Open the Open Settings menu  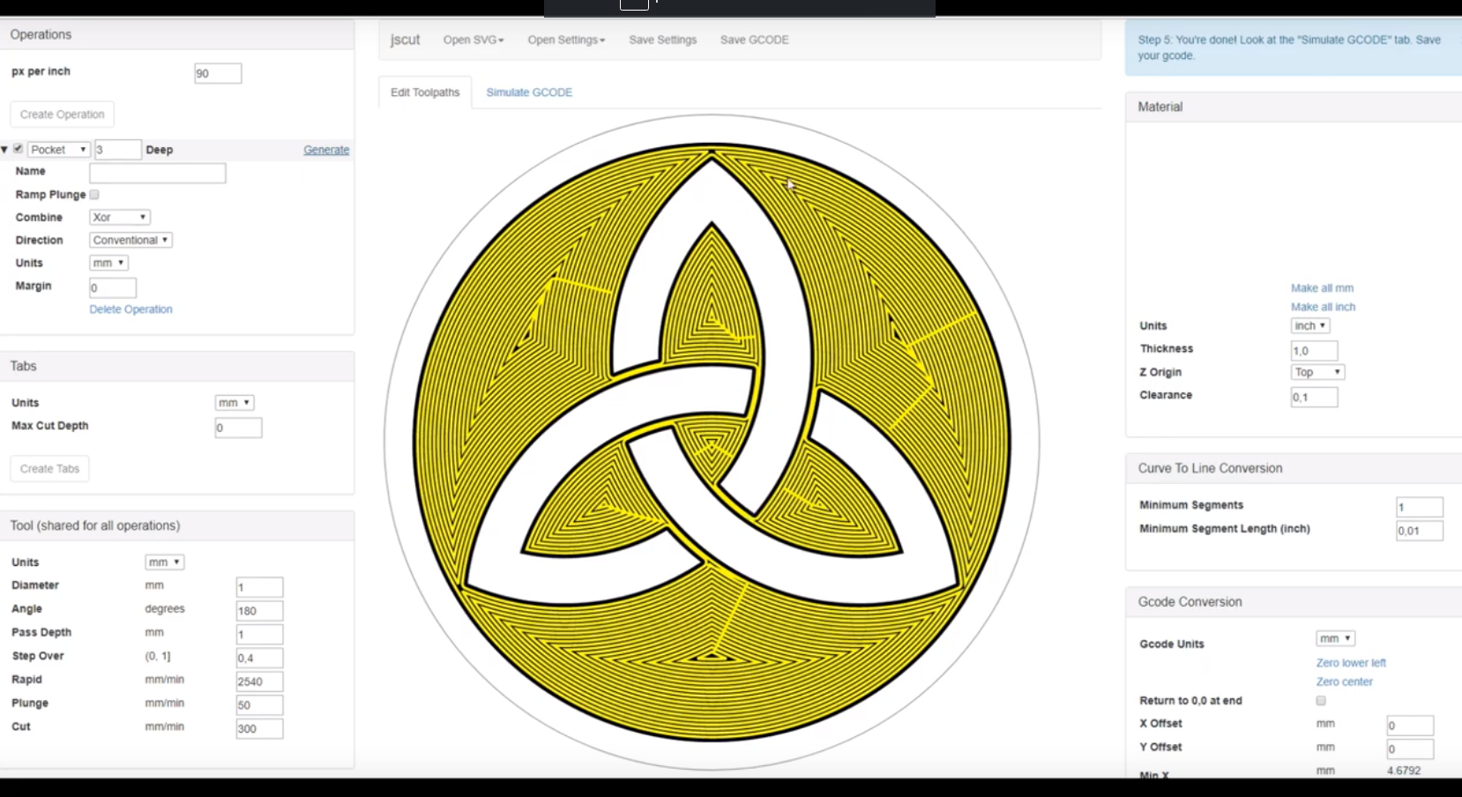(566, 40)
